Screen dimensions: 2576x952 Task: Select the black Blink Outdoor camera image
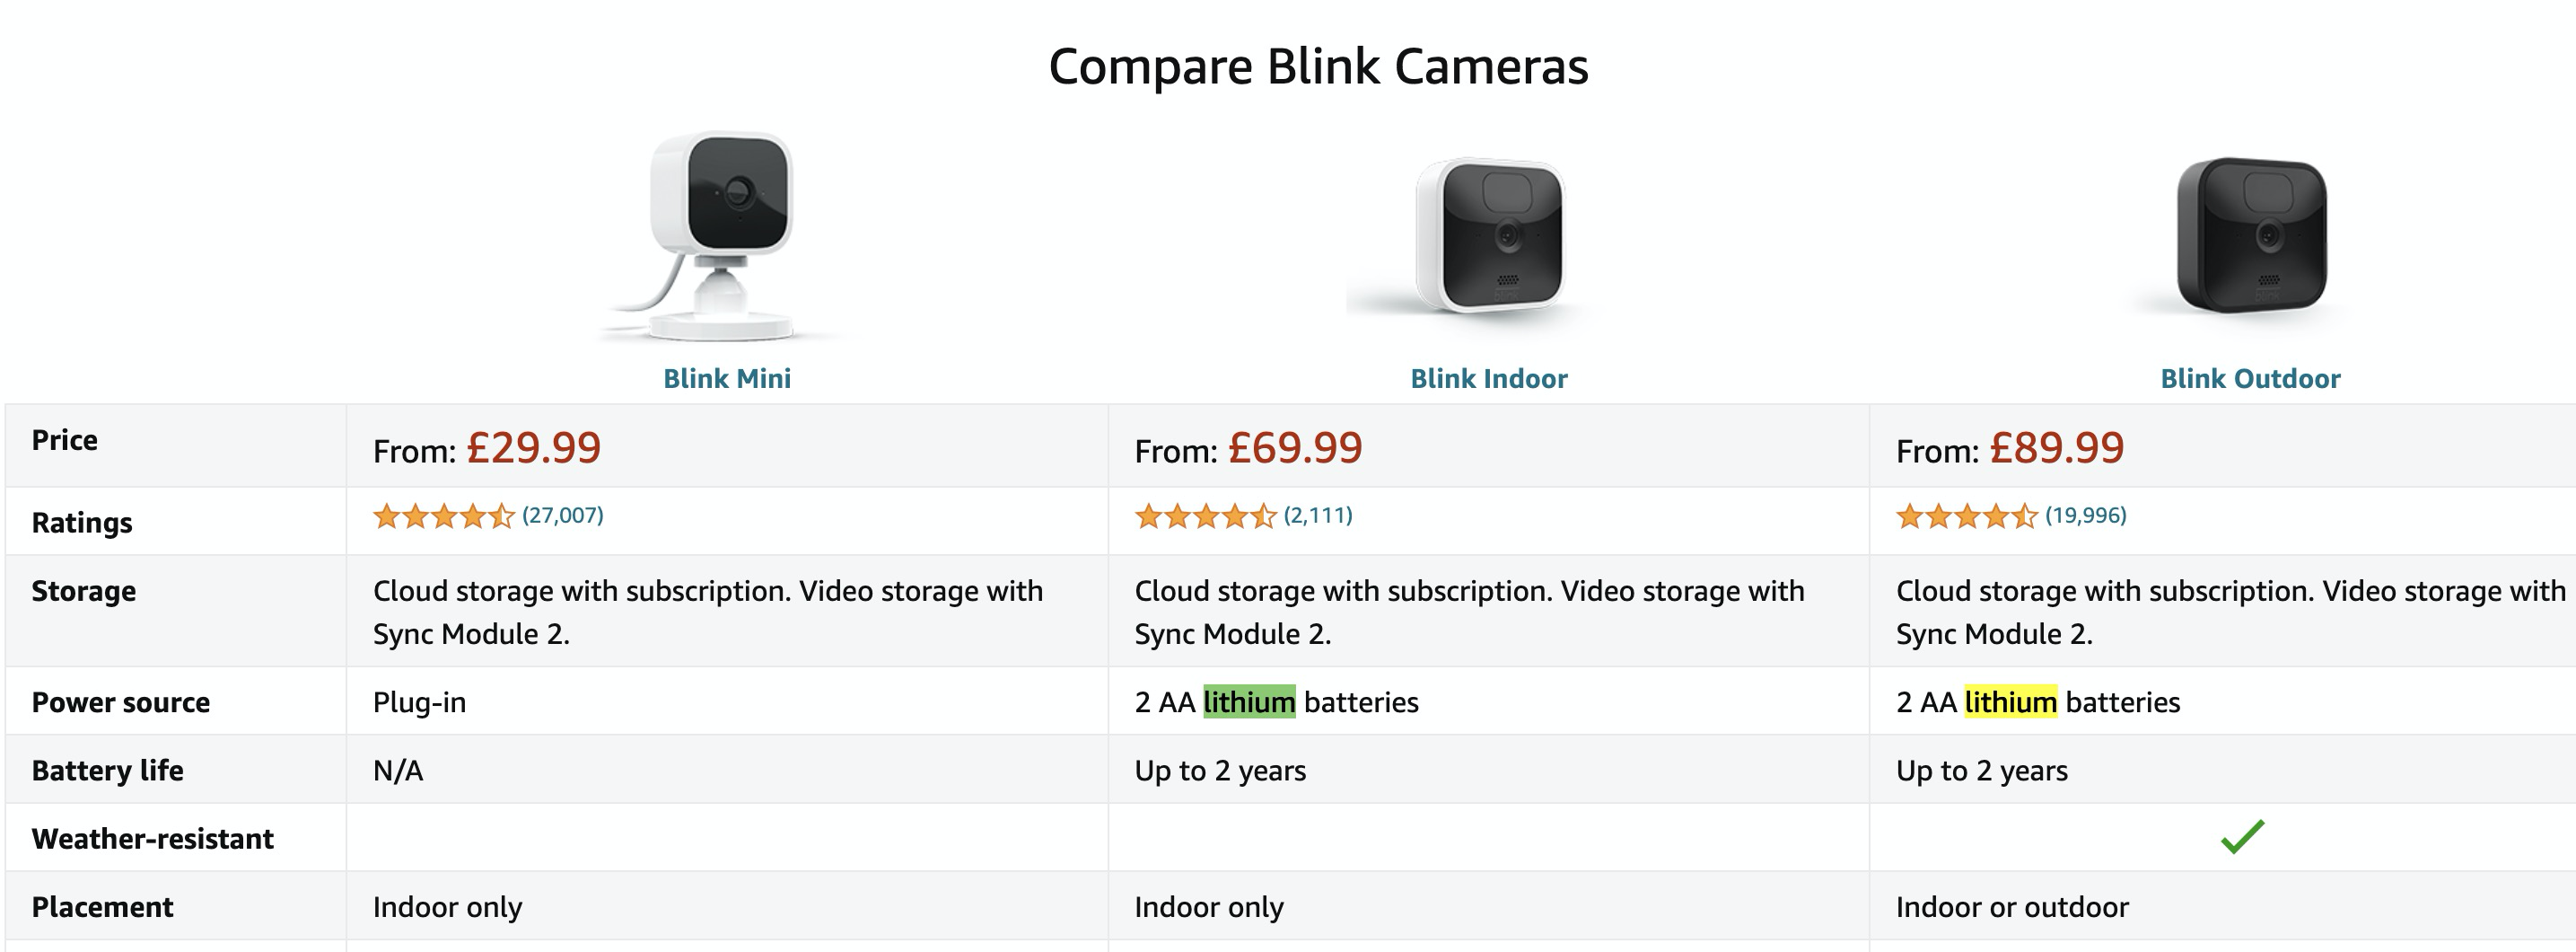click(x=2250, y=236)
